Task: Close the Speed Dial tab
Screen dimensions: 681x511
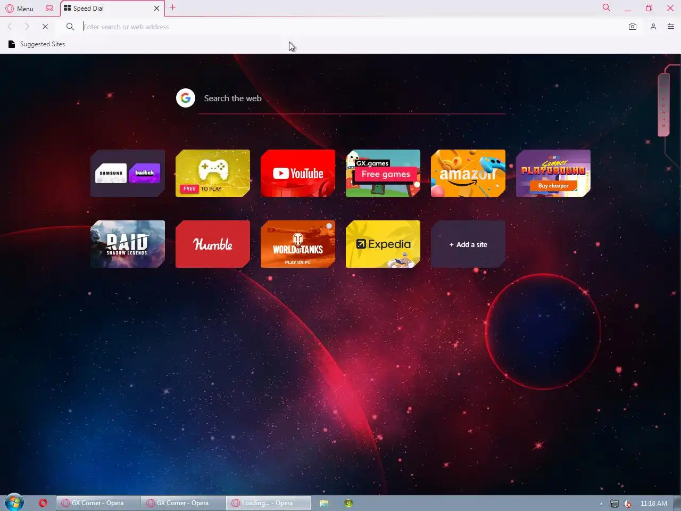Action: [156, 9]
